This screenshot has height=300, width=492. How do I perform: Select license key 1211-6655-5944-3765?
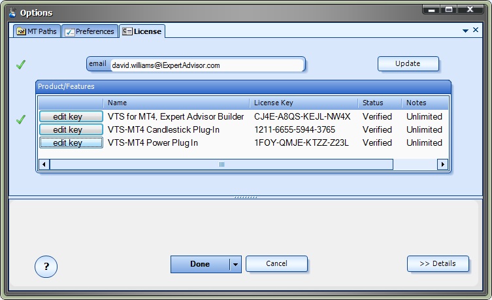pos(295,129)
